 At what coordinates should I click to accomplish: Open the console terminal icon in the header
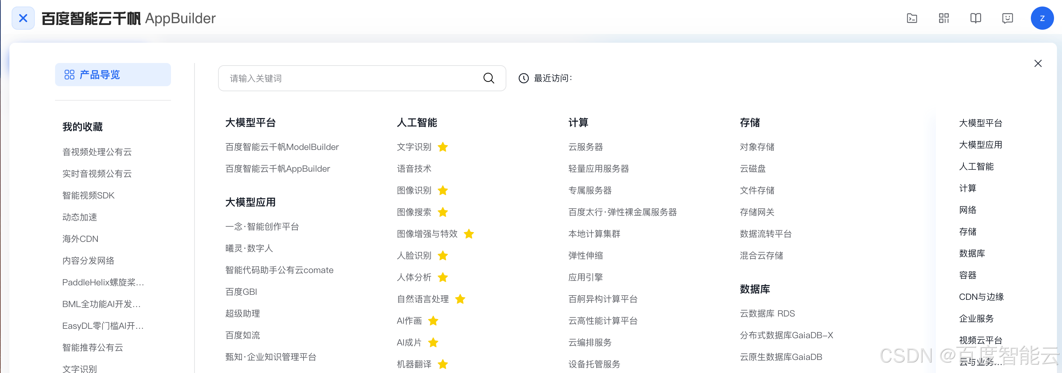(x=912, y=18)
